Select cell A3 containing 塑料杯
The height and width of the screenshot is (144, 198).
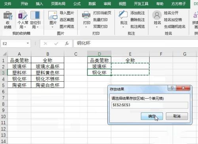[x=19, y=73]
